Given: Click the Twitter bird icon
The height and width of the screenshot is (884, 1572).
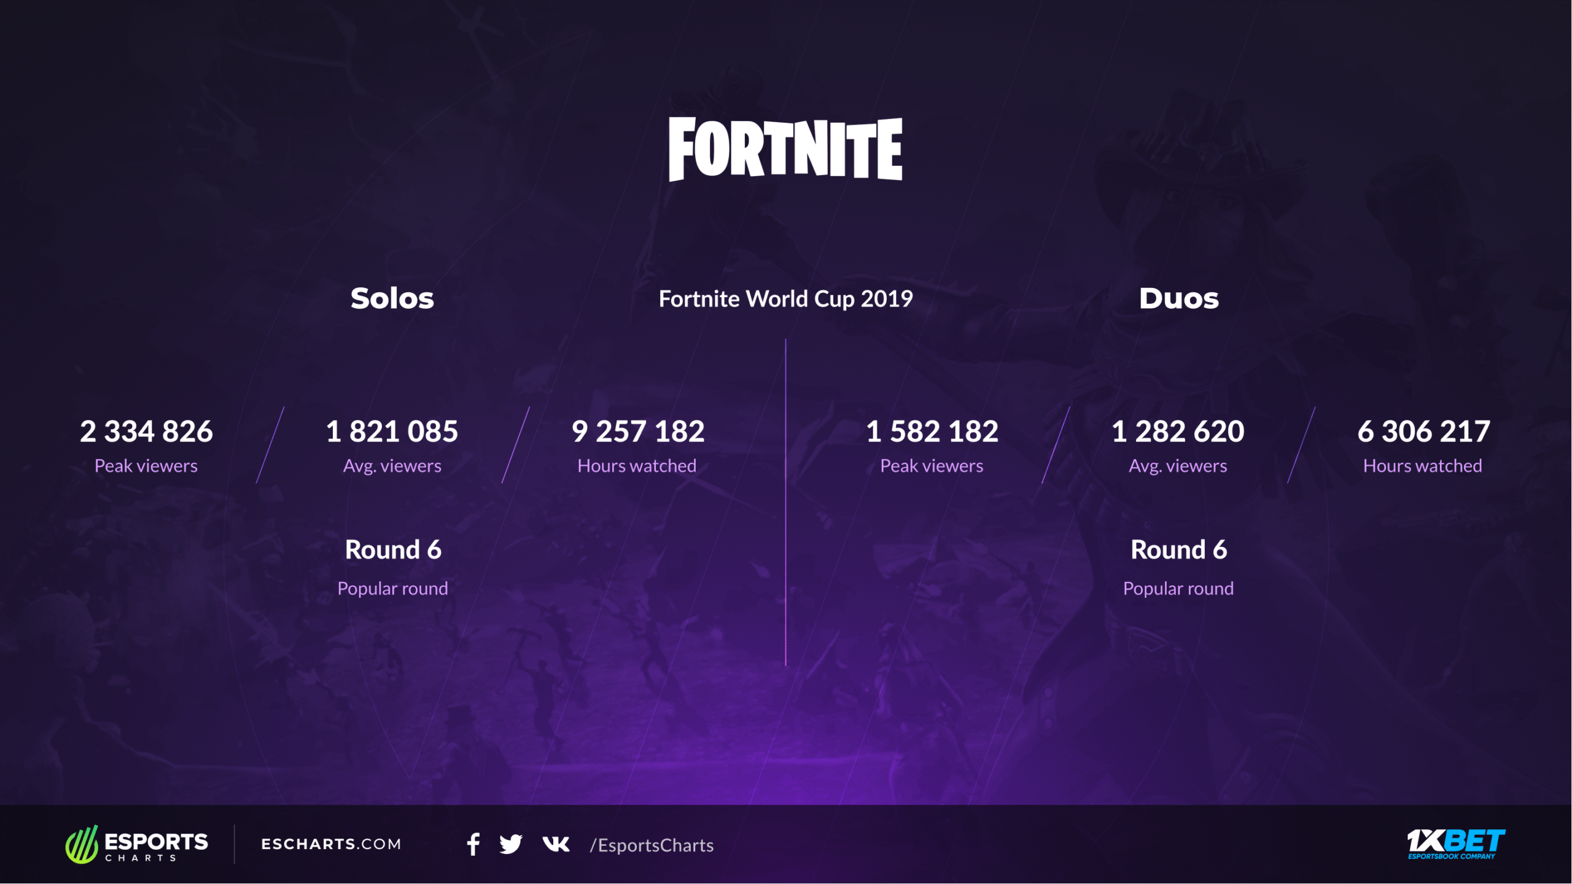Looking at the screenshot, I should click(510, 845).
